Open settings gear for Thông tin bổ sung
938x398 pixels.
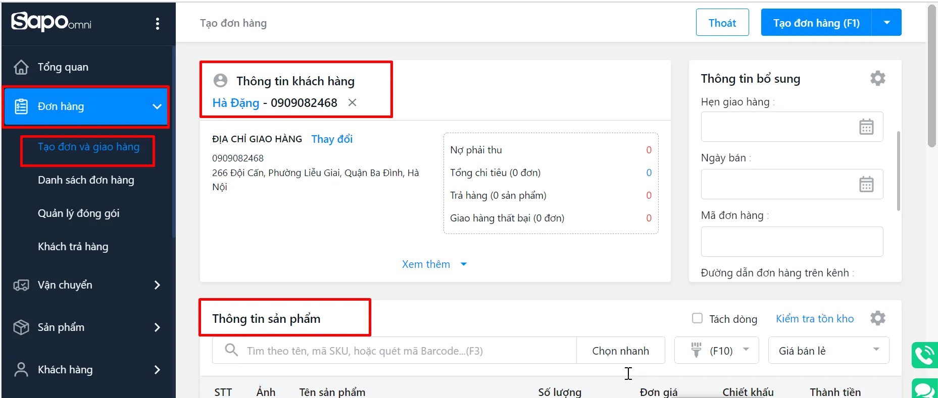(x=878, y=78)
